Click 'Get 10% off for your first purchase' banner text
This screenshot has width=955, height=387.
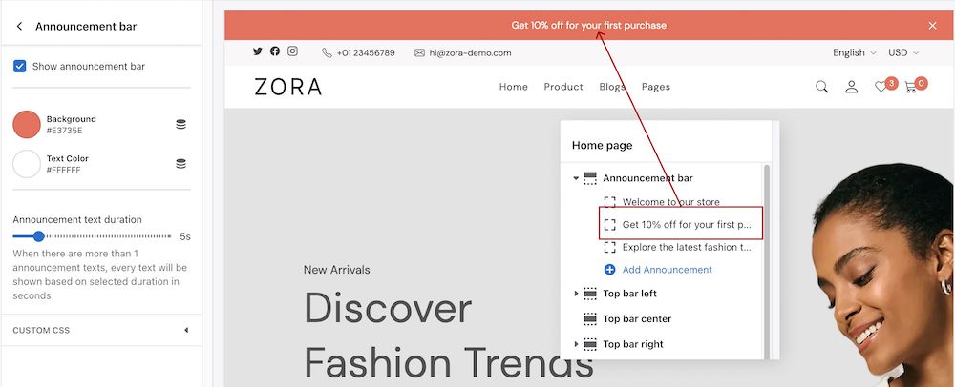(588, 26)
